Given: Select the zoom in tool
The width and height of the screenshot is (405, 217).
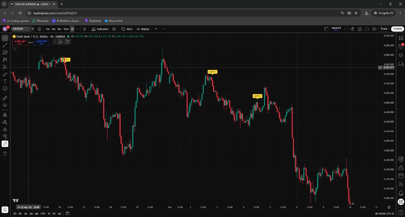Looking at the screenshot, I should click(5, 105).
